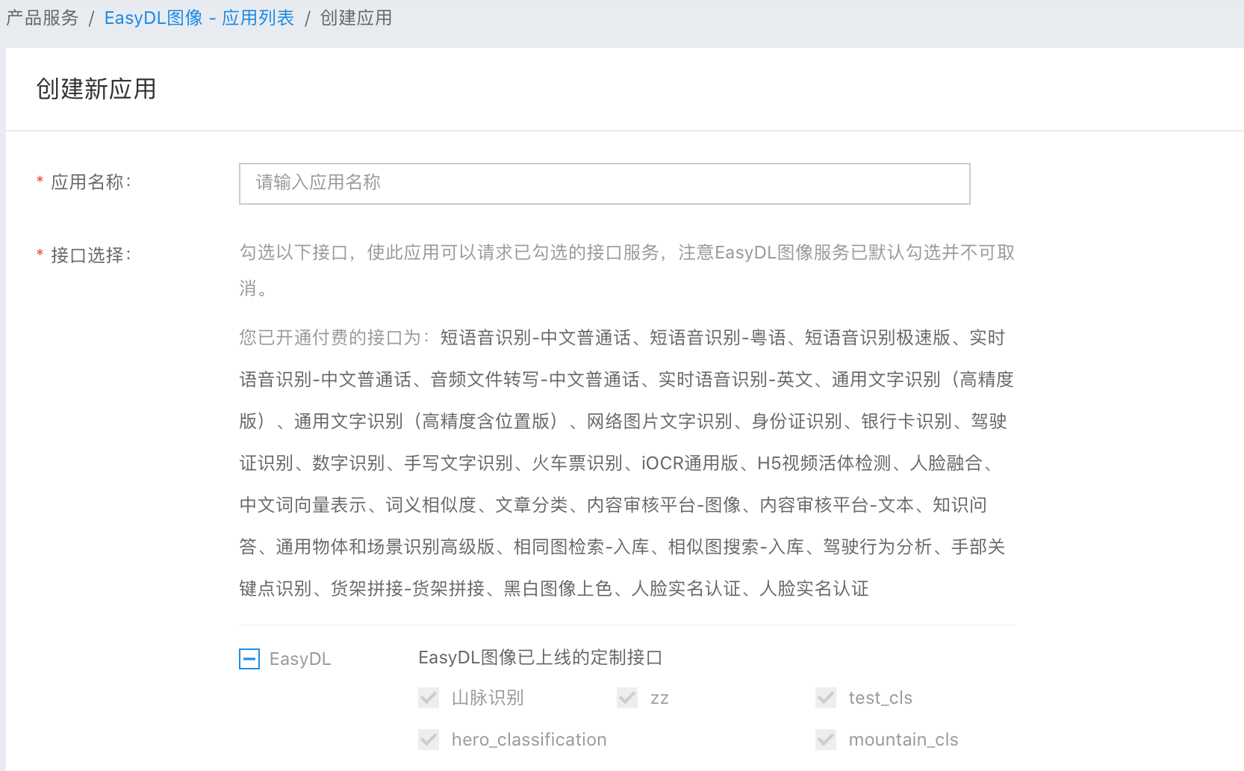Click the 创建新应用 heading
This screenshot has width=1244, height=771.
tap(96, 89)
